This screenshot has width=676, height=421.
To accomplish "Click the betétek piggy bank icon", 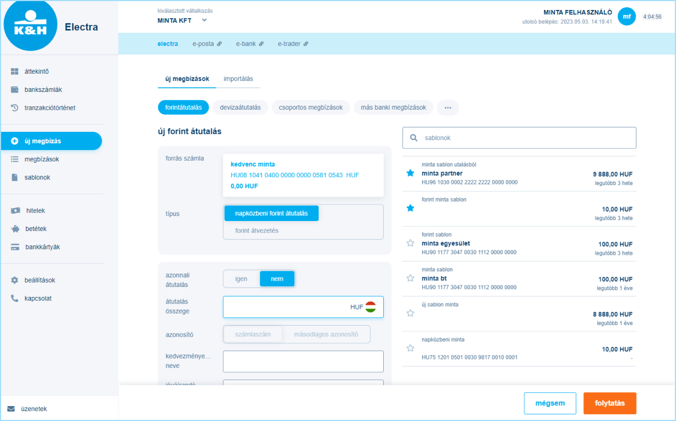I will (16, 229).
